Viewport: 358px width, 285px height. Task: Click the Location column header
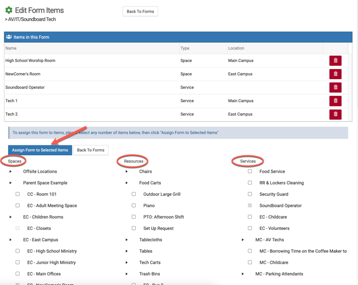(236, 48)
